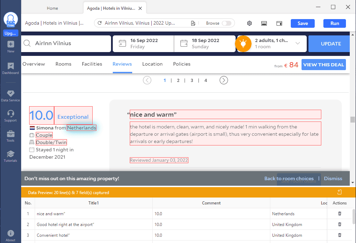
Task: Select the nice and warm review title
Action: tap(226, 115)
